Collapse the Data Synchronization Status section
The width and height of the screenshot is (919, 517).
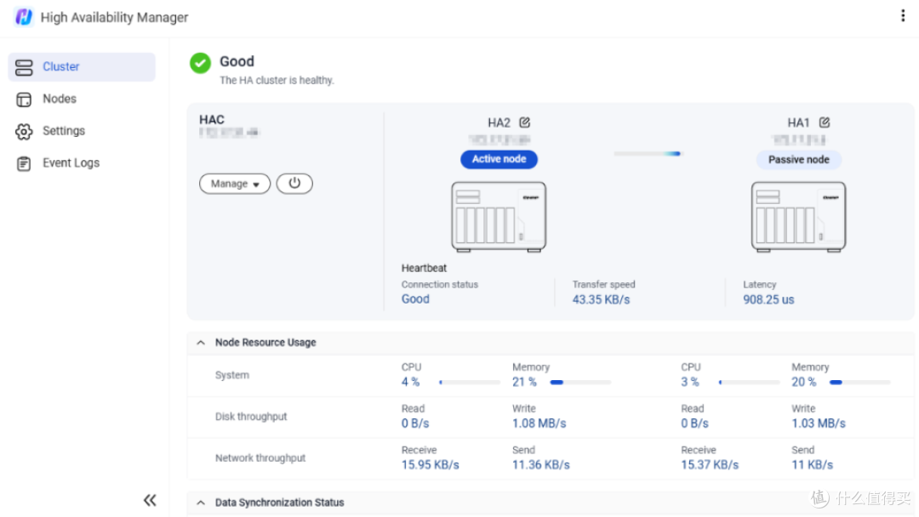[x=201, y=503]
